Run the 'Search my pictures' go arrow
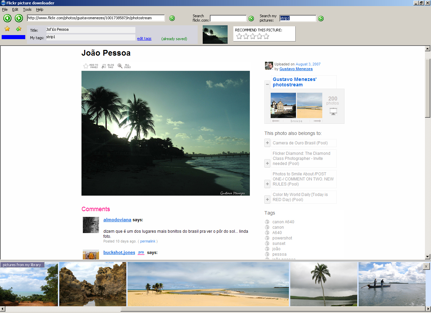The image size is (431, 313). 321,19
